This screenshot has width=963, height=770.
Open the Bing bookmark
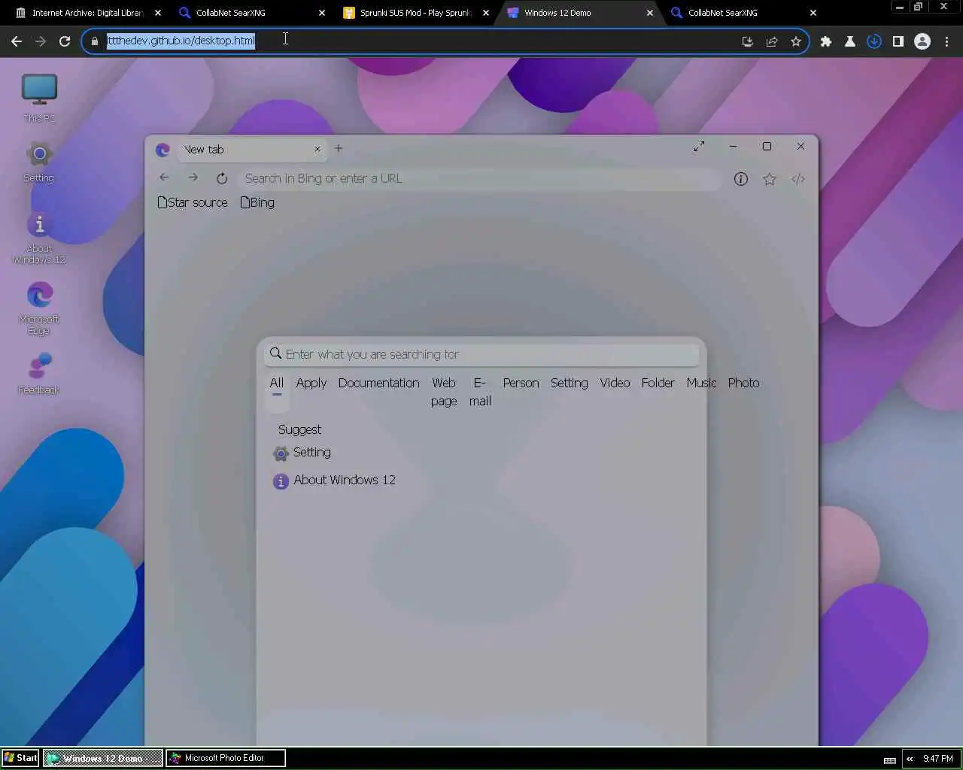coord(257,202)
